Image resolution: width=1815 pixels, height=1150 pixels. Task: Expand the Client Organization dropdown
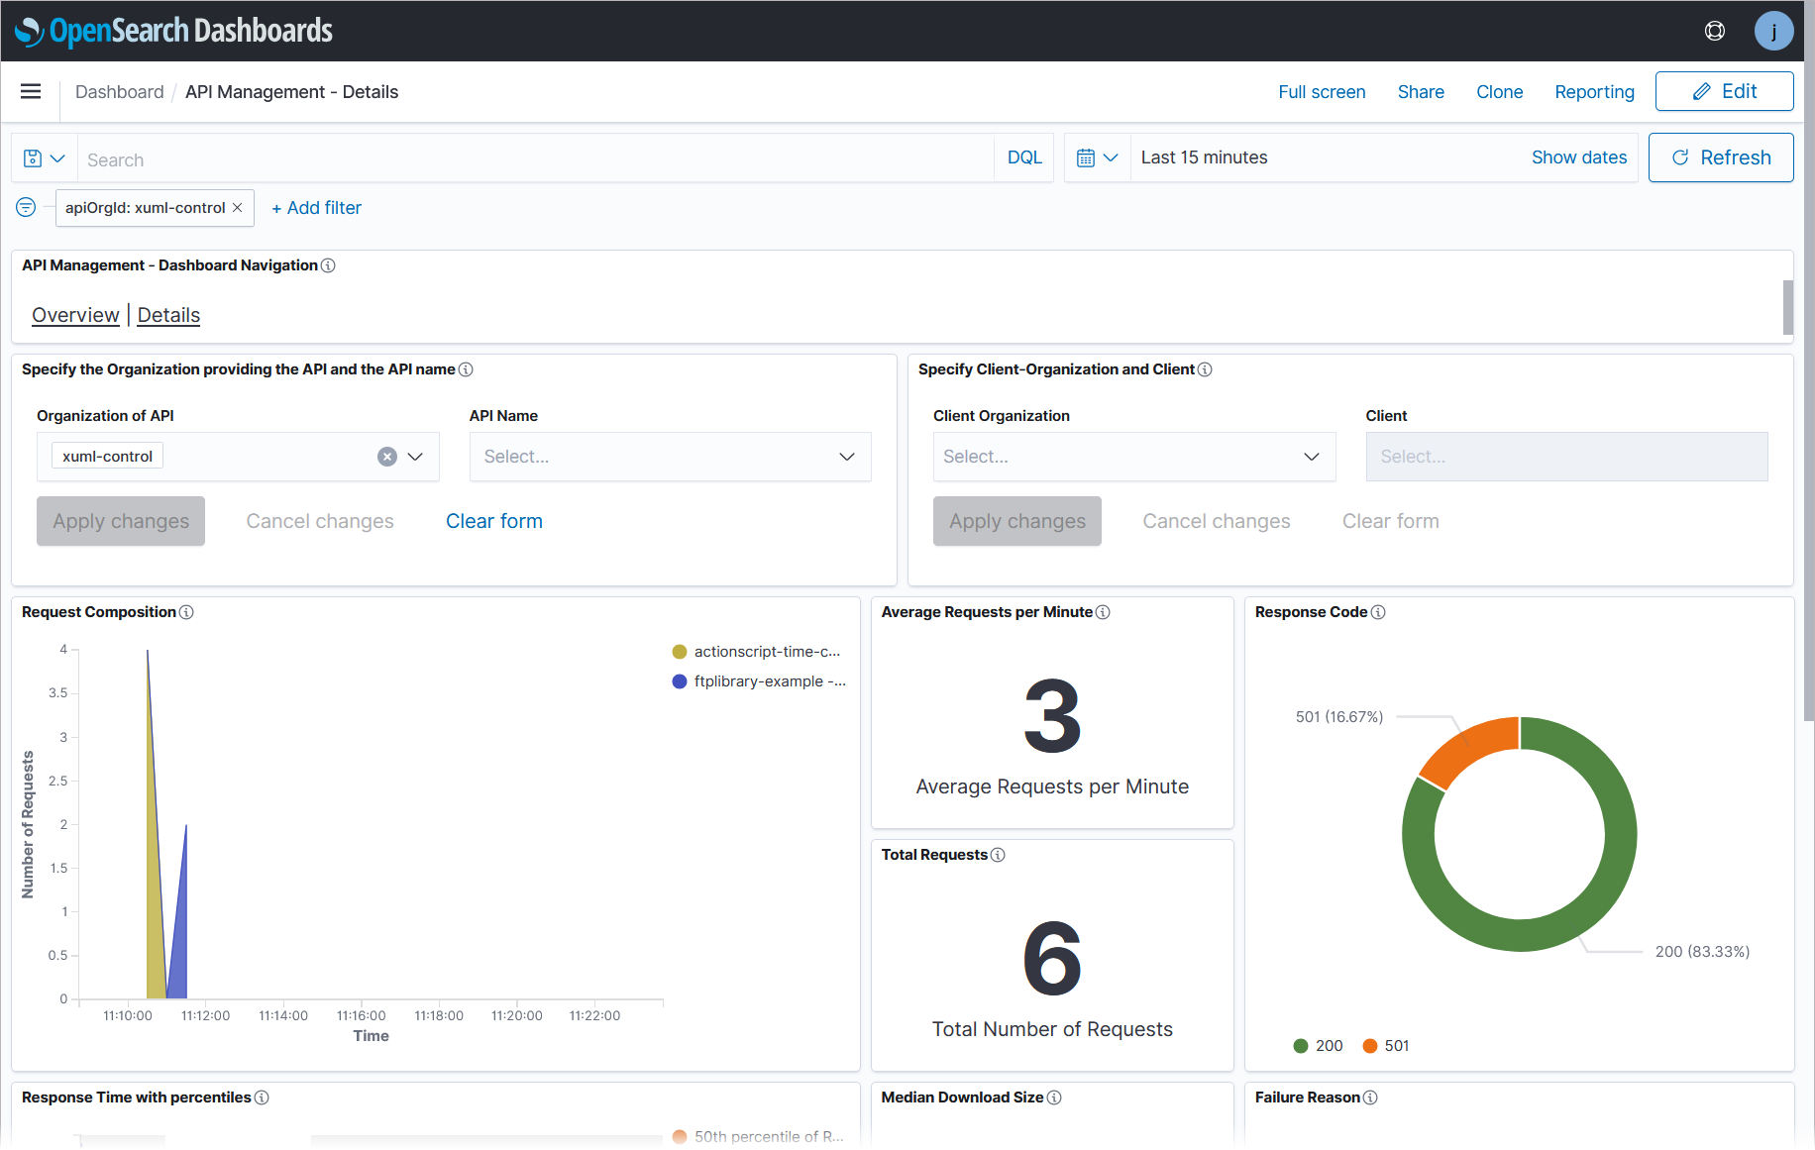tap(1311, 457)
